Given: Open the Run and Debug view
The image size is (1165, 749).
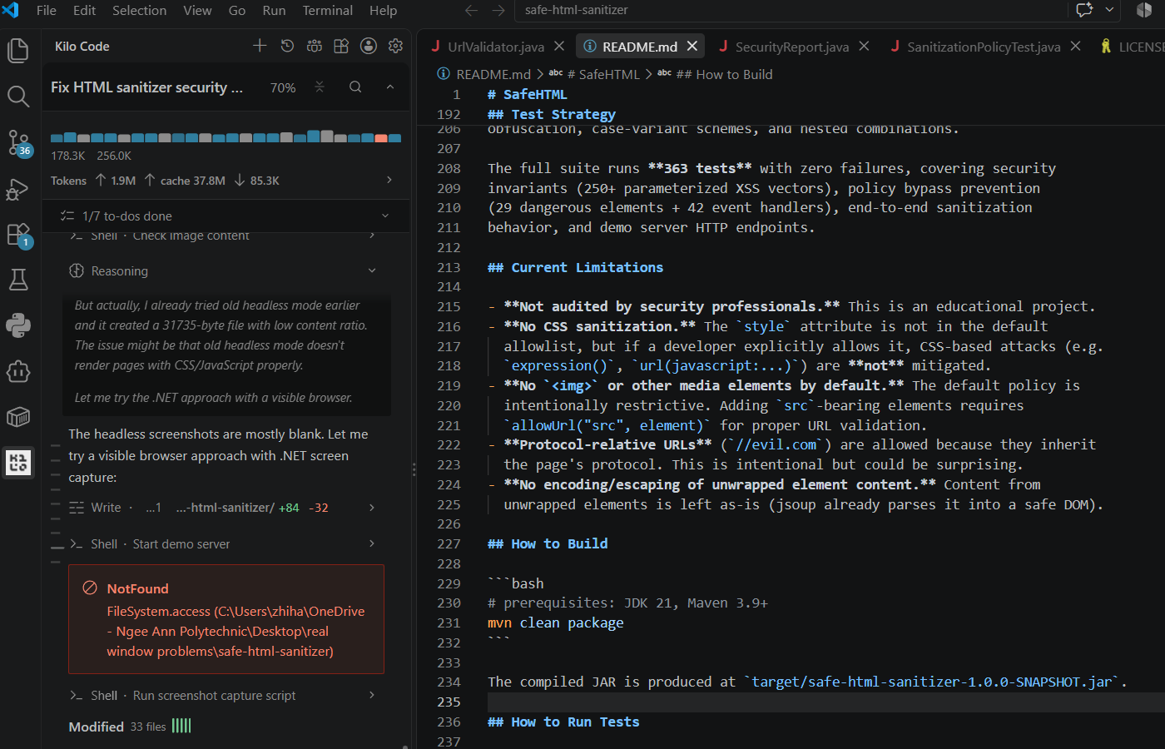Looking at the screenshot, I should point(18,190).
